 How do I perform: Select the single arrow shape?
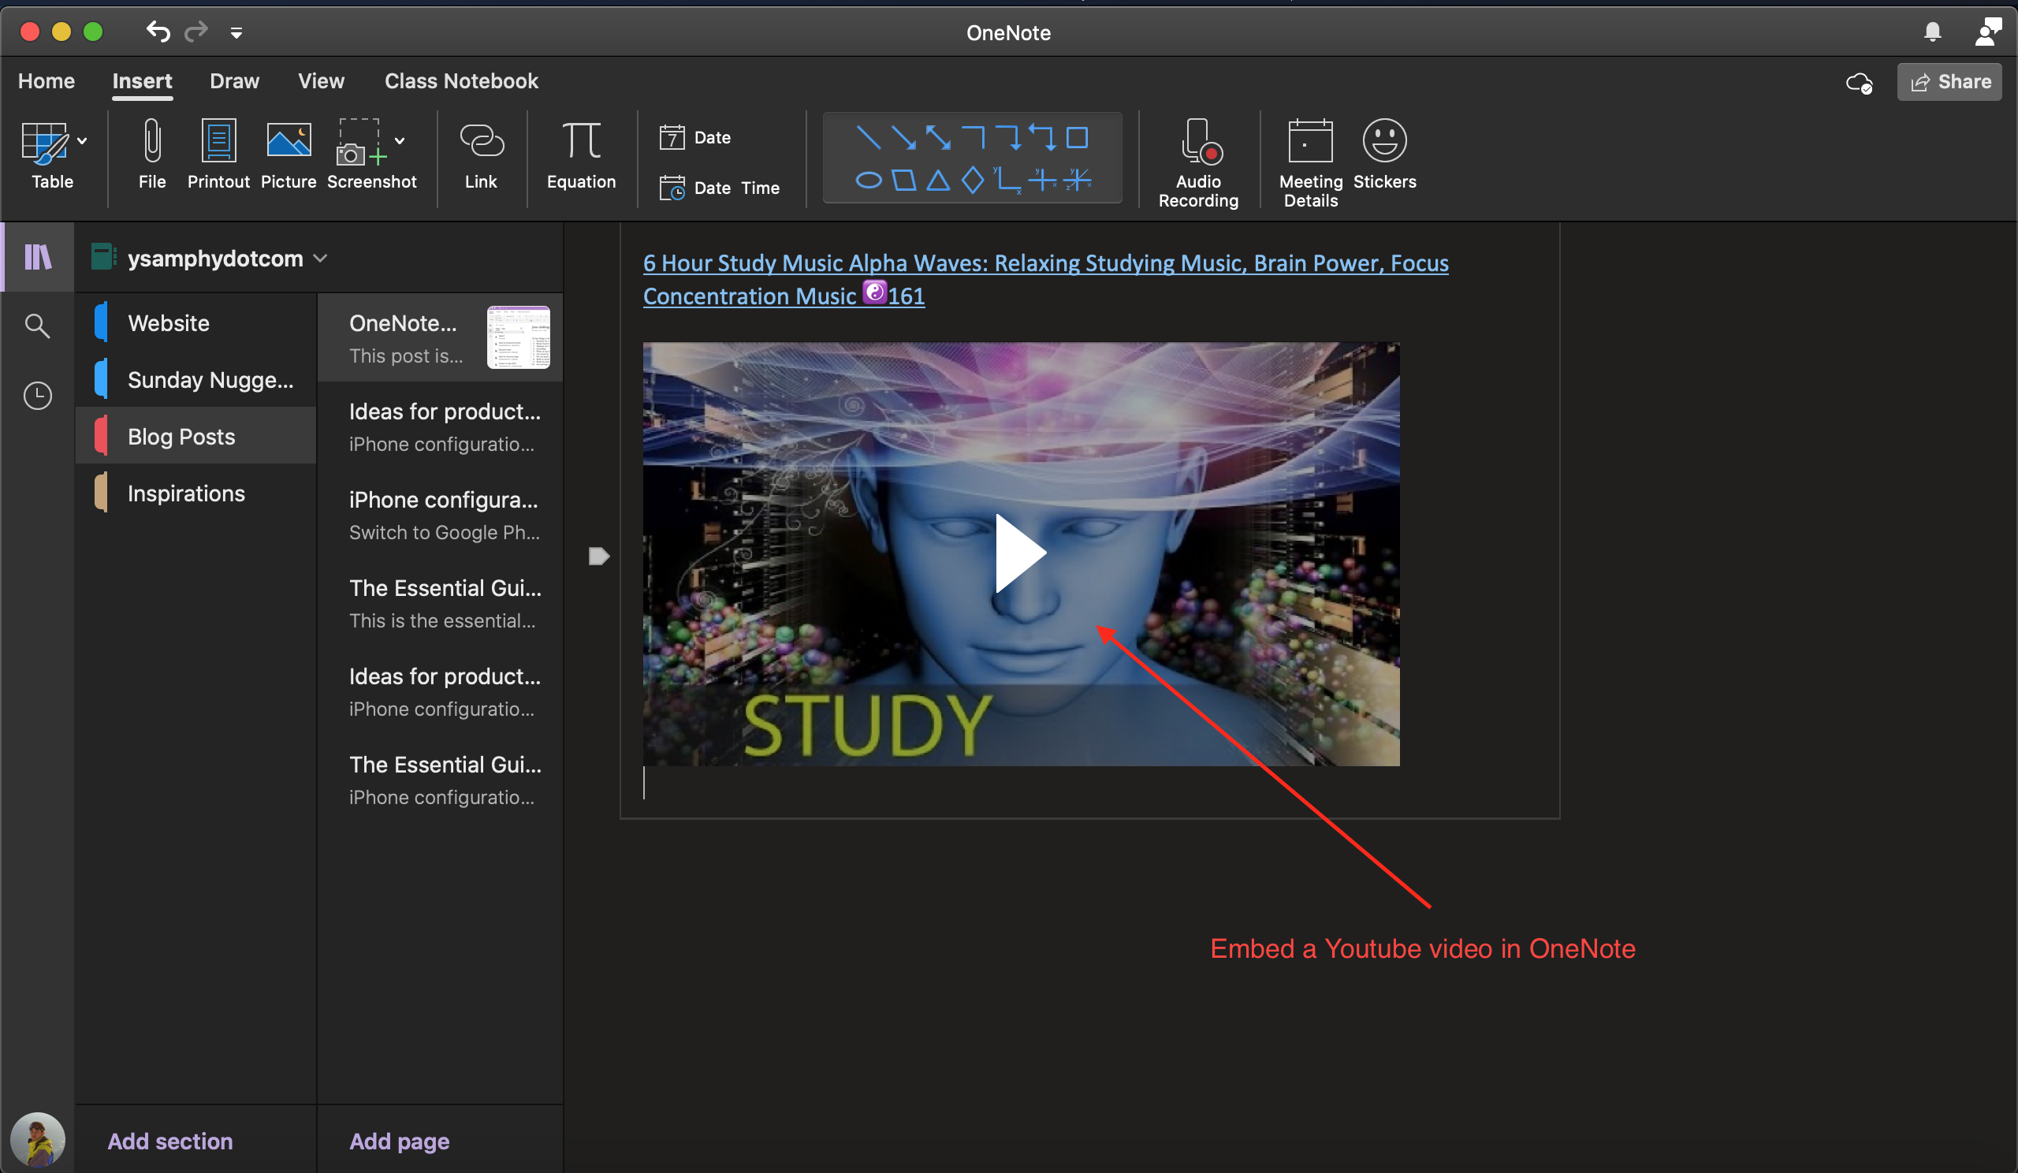point(903,138)
